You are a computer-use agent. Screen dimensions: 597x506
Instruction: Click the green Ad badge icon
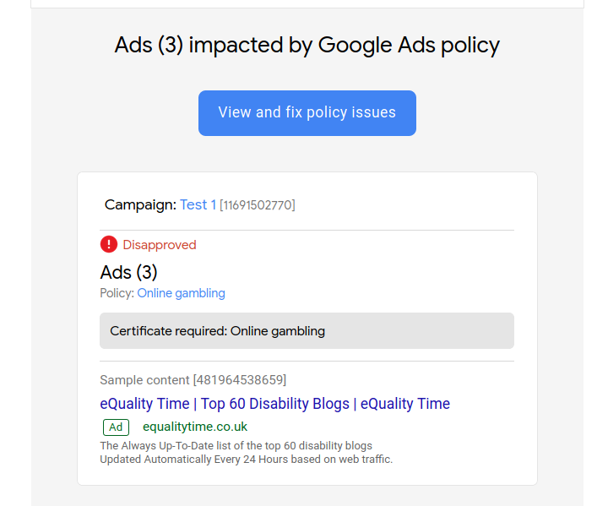pos(117,427)
